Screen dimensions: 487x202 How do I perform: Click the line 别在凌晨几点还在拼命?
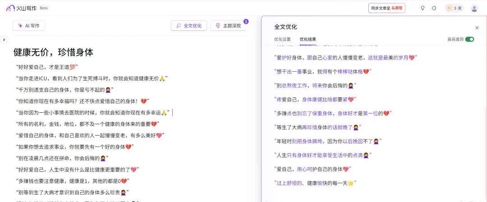[x=62, y=158]
